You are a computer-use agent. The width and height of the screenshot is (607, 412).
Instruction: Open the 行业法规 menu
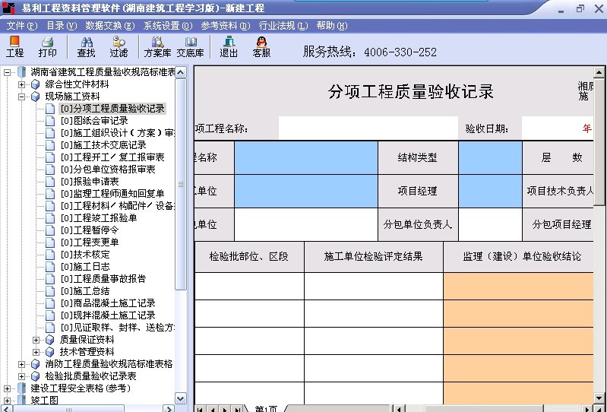tap(283, 26)
